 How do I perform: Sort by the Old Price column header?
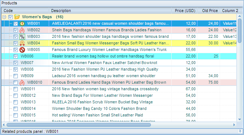point(209,11)
